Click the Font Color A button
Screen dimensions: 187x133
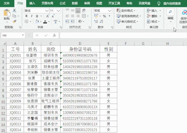45,22
